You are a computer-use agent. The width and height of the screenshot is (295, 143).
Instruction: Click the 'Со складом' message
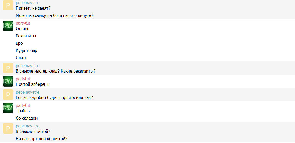[27, 118]
